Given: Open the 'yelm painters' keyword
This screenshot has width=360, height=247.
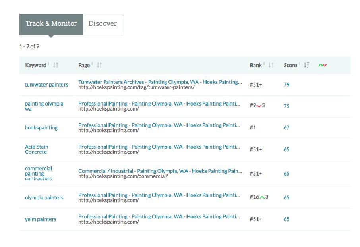Looking at the screenshot, I should coord(41,219).
